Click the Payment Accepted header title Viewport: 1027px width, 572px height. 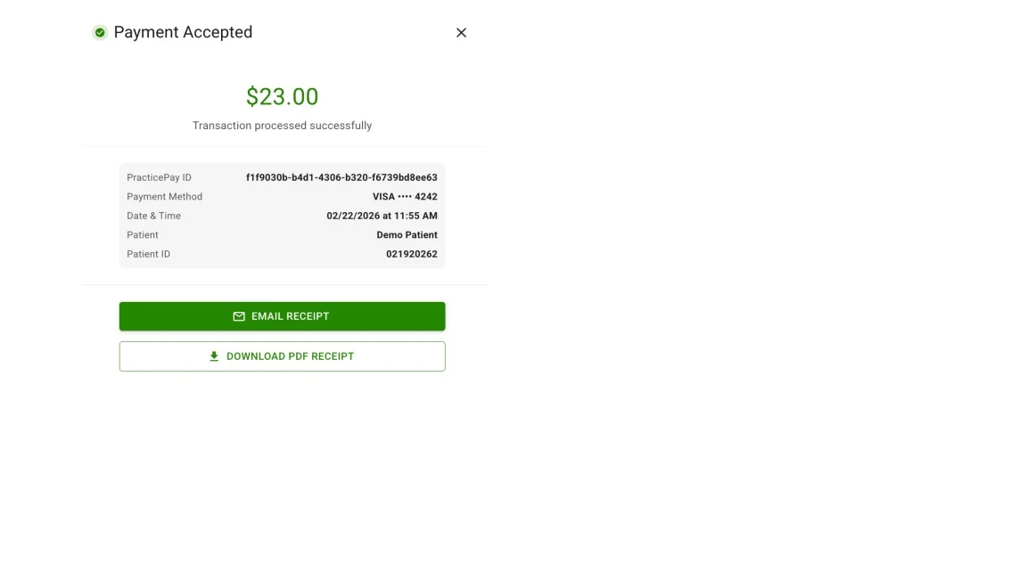click(183, 32)
